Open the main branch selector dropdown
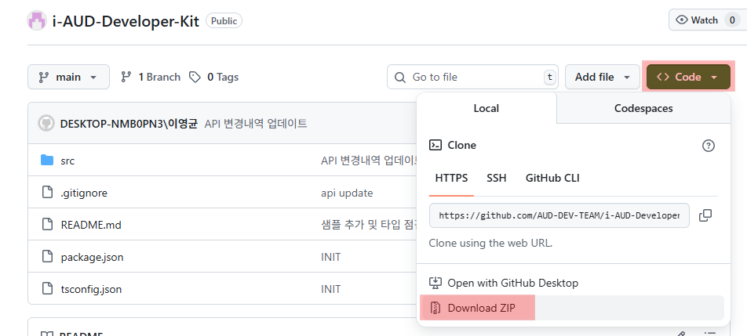This screenshot has height=336, width=747. point(68,77)
